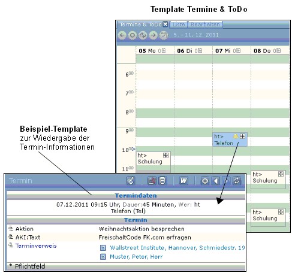Go to next week with right arrow
The width and height of the screenshot is (292, 276).
tap(153, 35)
